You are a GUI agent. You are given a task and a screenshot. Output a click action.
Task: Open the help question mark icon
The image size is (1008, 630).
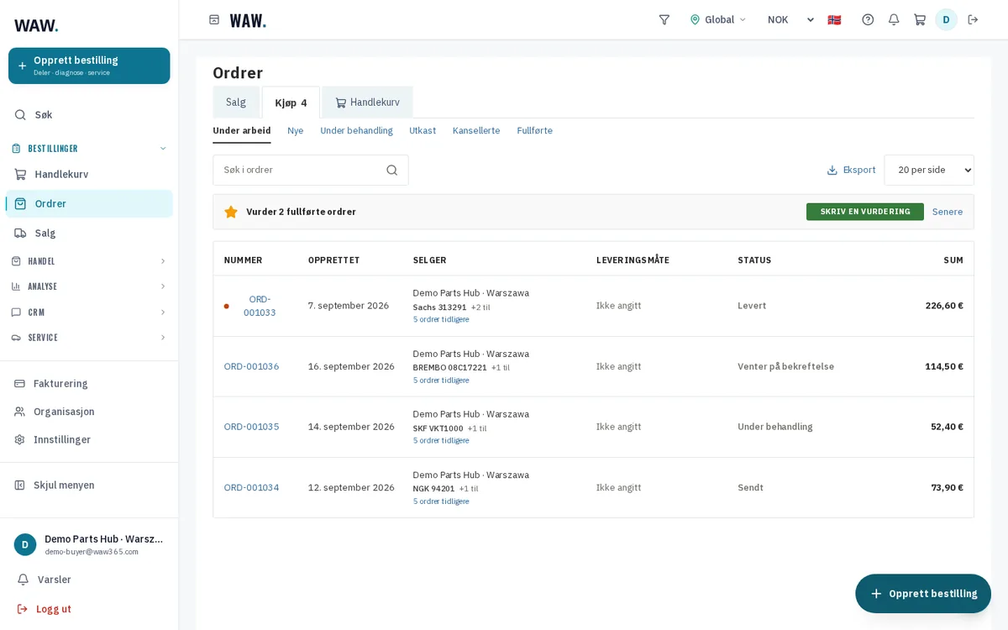[868, 19]
